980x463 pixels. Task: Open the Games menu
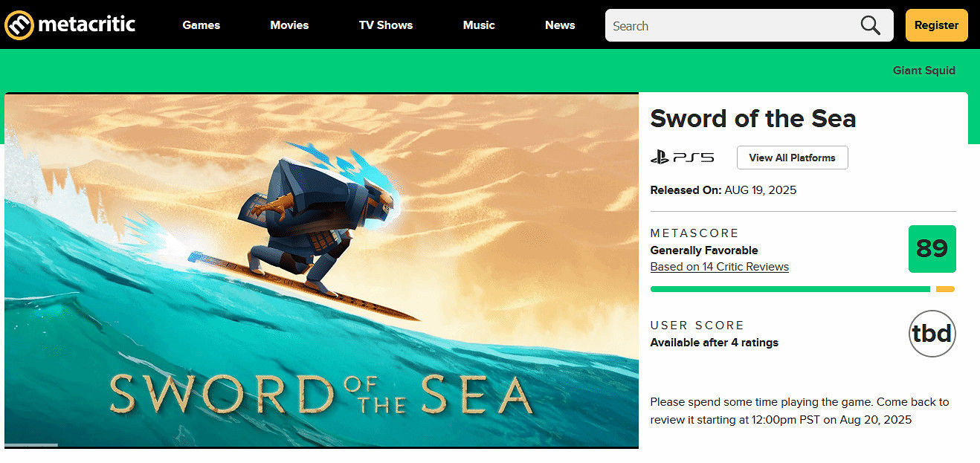pos(202,25)
